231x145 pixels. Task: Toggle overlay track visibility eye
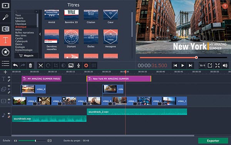tap(9, 86)
